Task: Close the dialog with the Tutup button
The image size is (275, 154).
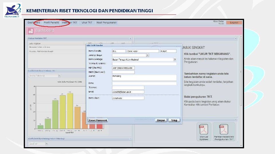Action: point(174,120)
